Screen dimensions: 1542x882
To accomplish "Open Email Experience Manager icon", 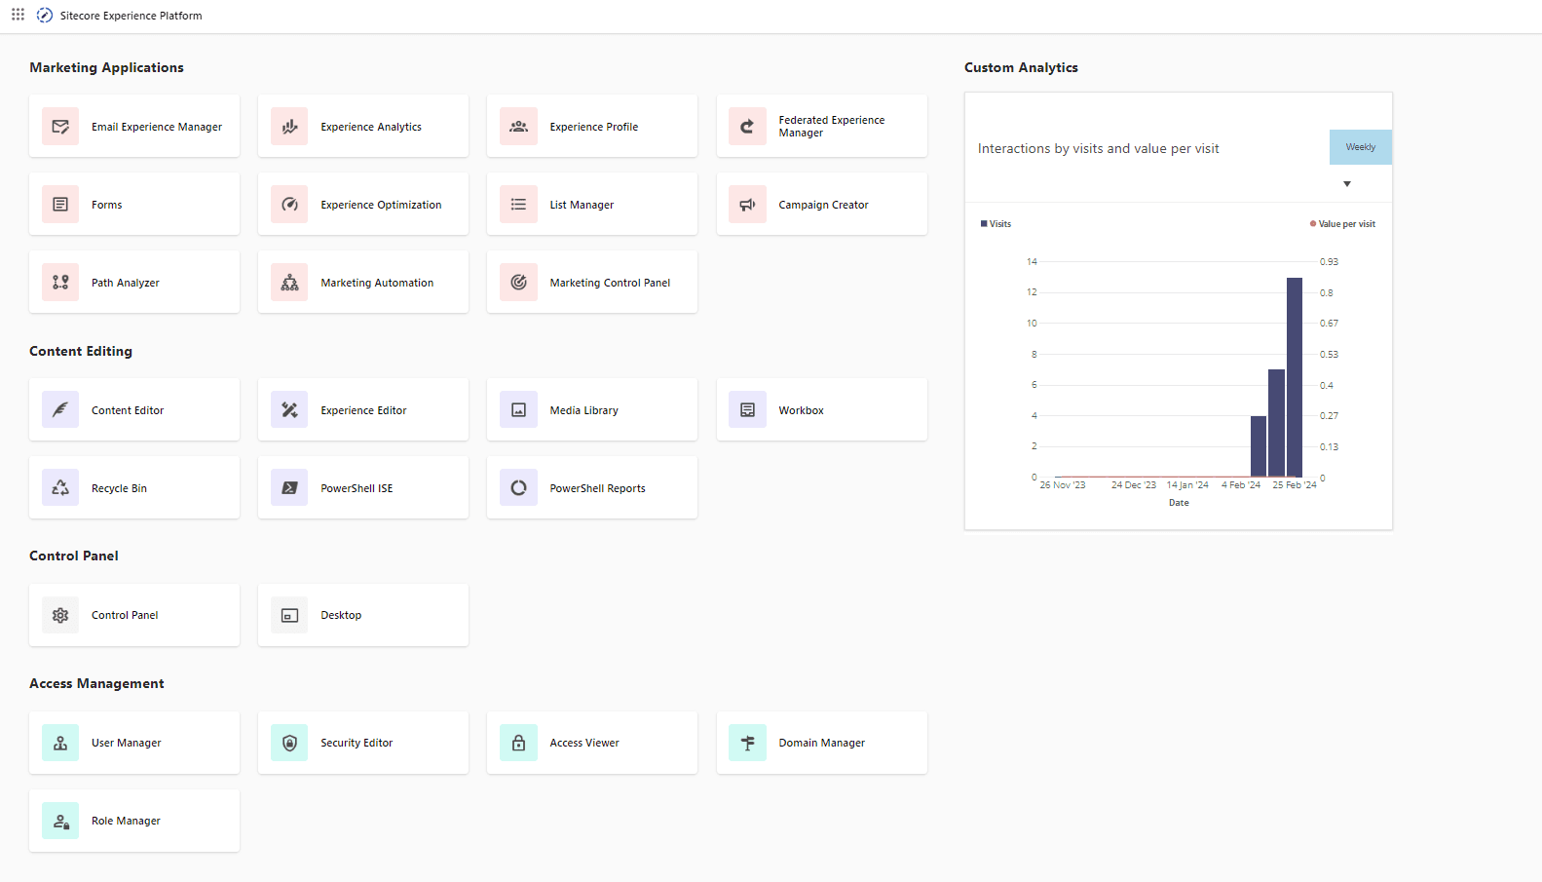I will coord(60,127).
